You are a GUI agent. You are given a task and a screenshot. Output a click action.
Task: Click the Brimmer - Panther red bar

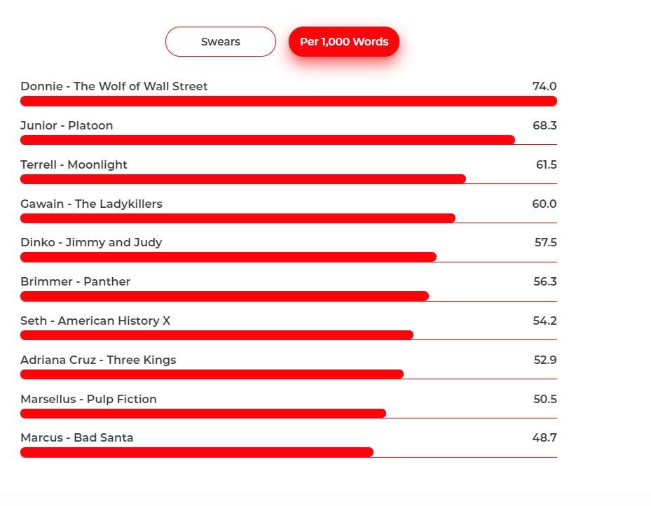pos(224,296)
